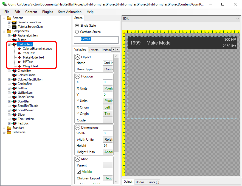242x186 pixels.
Task: Click the Standard folder icon
Action: click(x=9, y=128)
